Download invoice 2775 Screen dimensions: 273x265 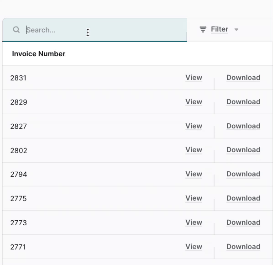[243, 198]
